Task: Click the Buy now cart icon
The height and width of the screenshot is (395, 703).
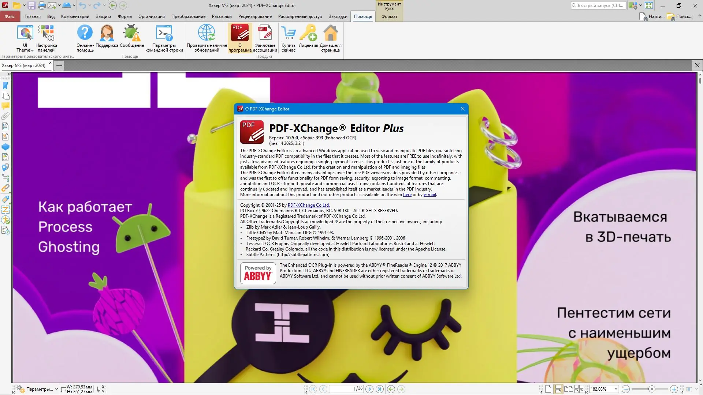Action: click(x=289, y=33)
